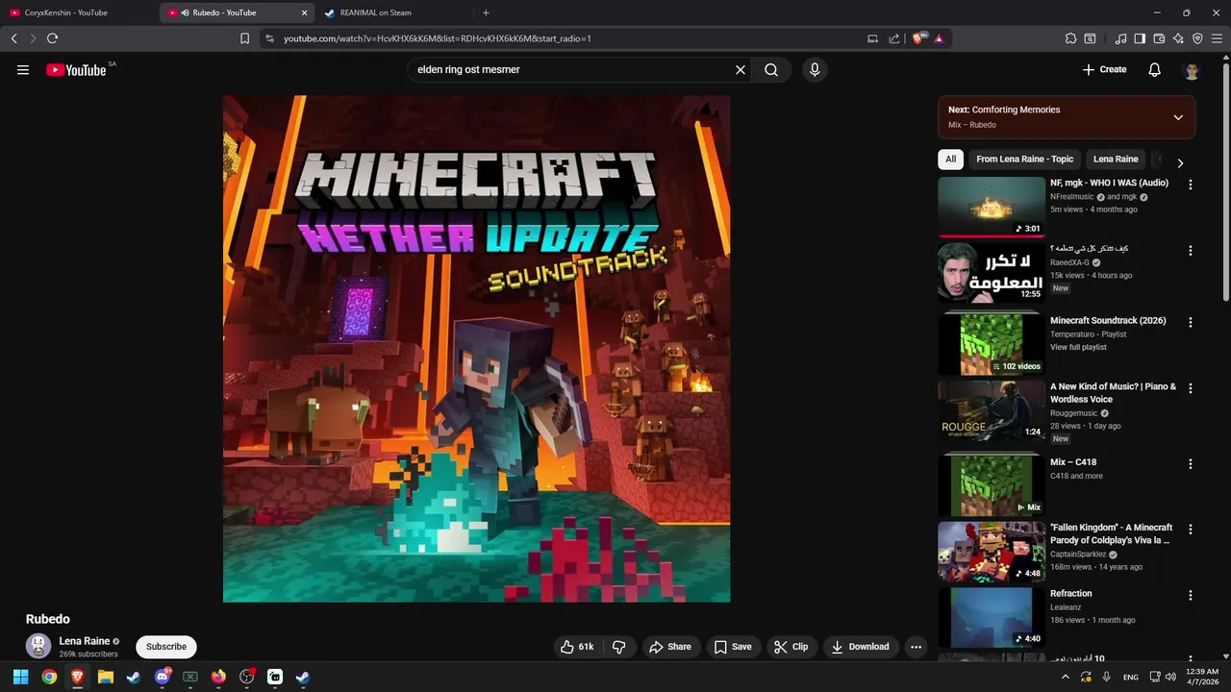Bookmark this page in the address bar
The width and height of the screenshot is (1231, 692).
244,38
